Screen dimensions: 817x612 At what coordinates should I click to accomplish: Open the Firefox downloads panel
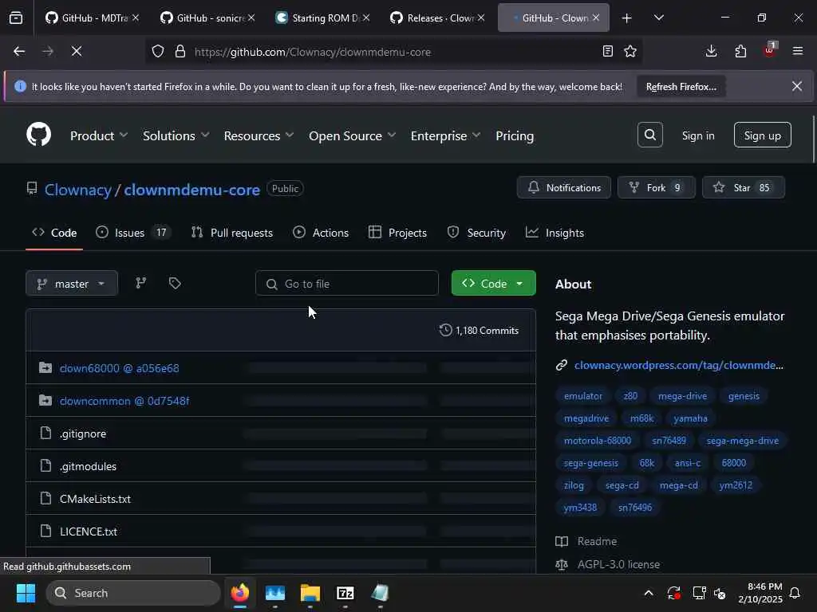coord(711,51)
